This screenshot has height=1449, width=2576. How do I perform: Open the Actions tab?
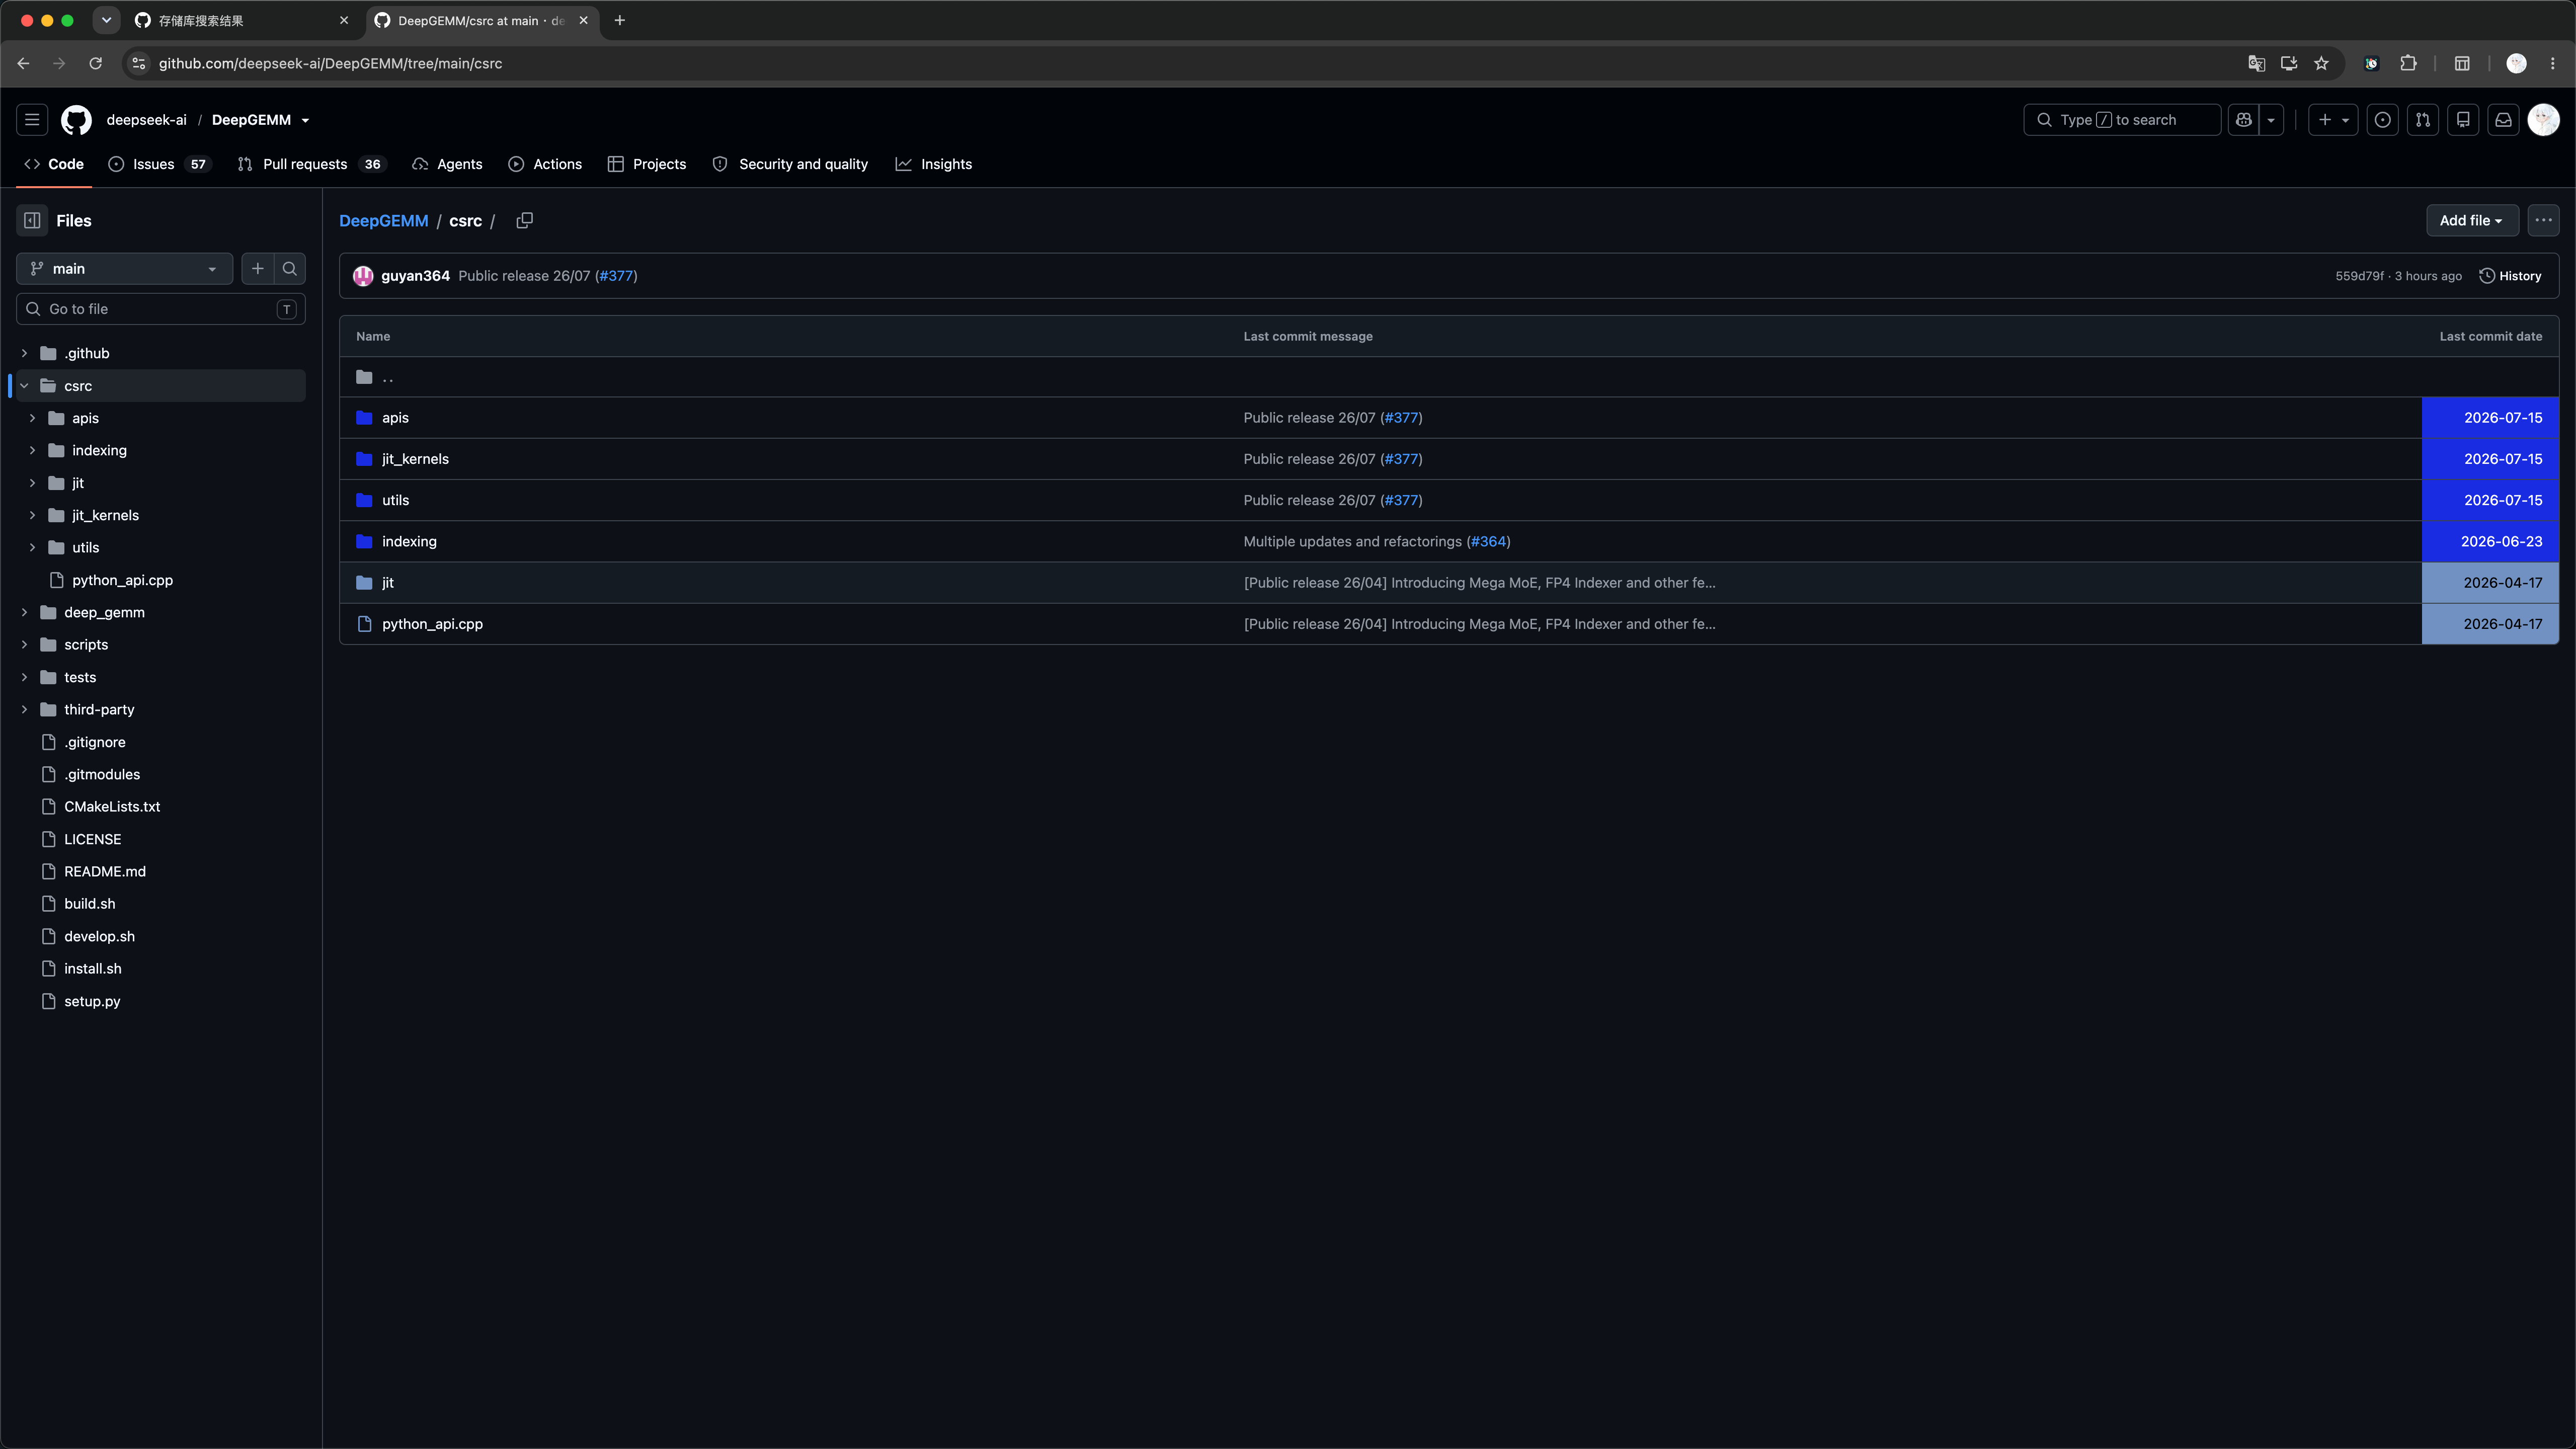(545, 164)
